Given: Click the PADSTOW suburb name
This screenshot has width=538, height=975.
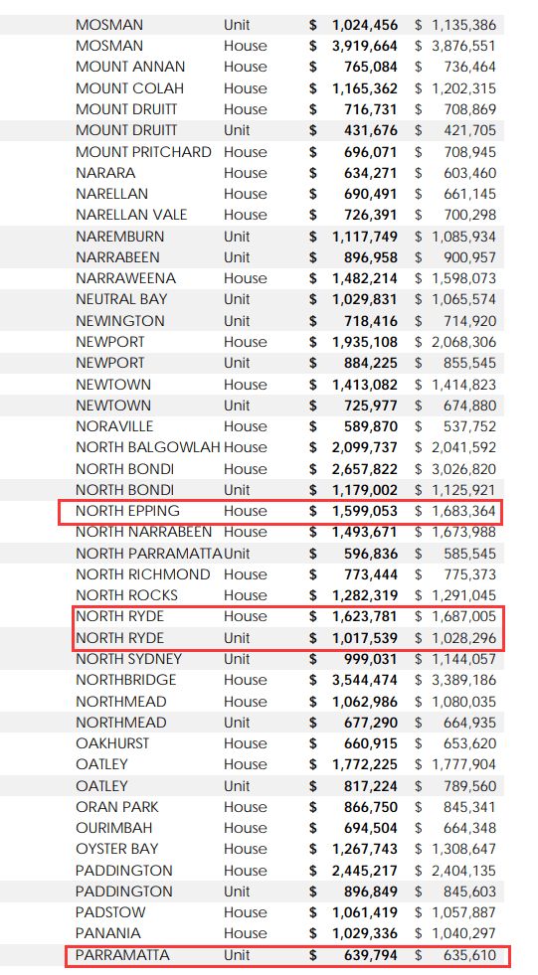Looking at the screenshot, I should (x=110, y=912).
